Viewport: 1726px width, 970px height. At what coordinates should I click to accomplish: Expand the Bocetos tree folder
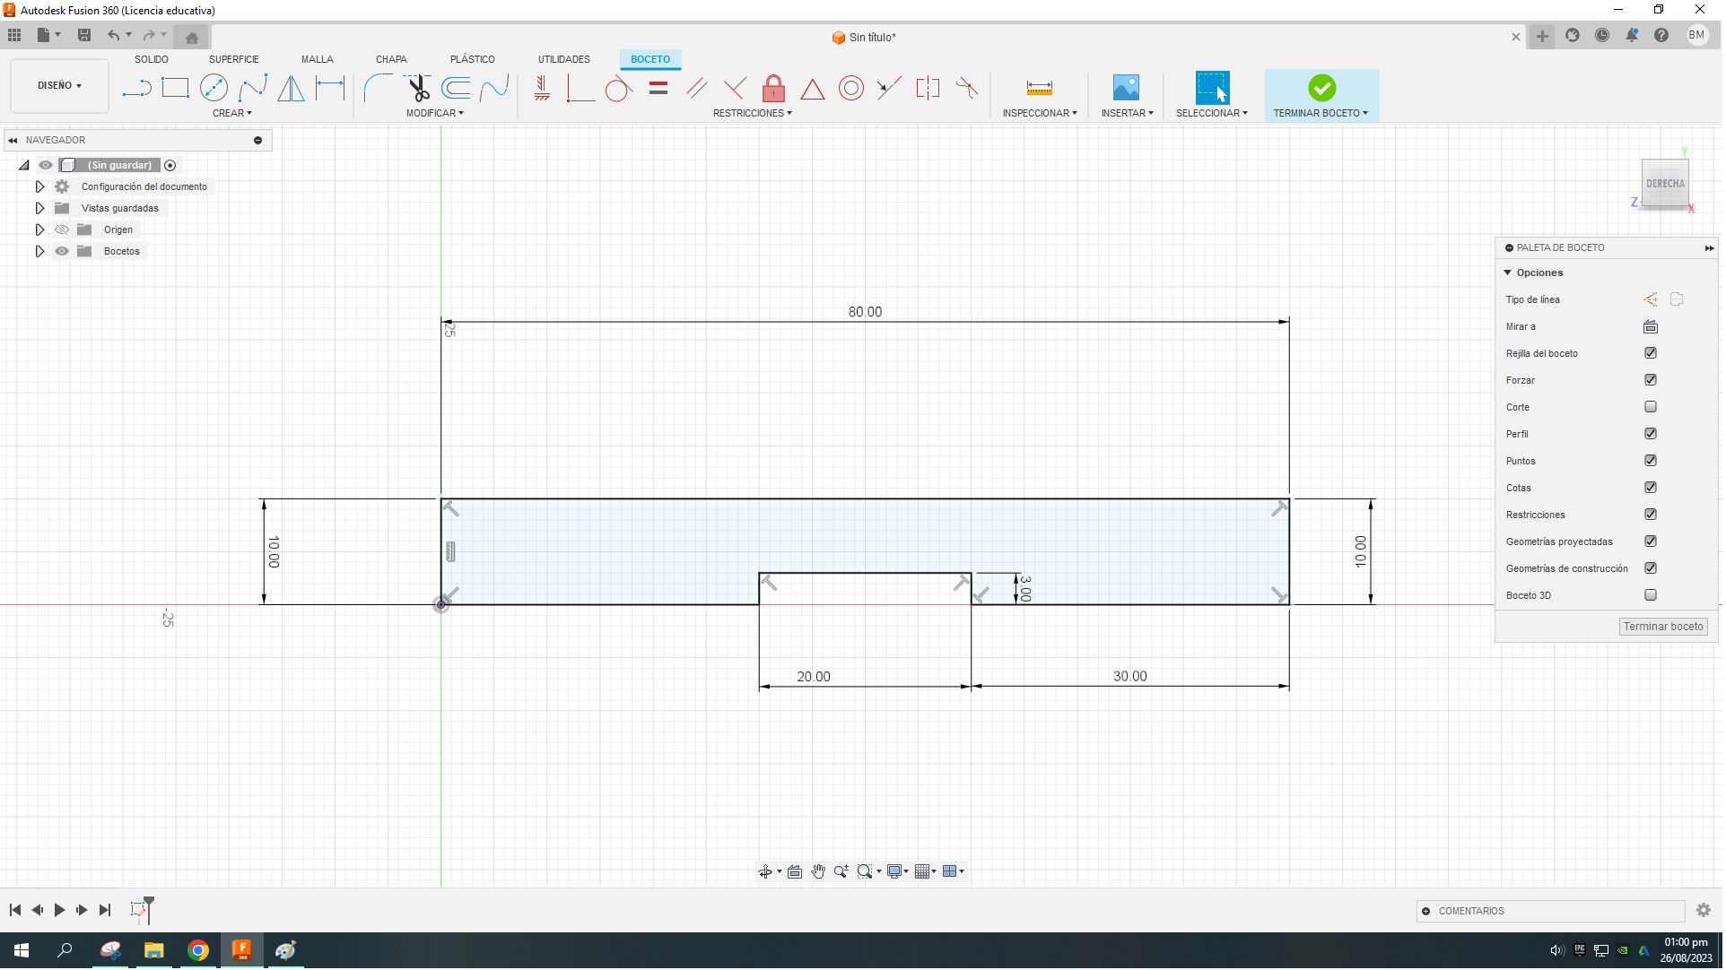tap(39, 252)
